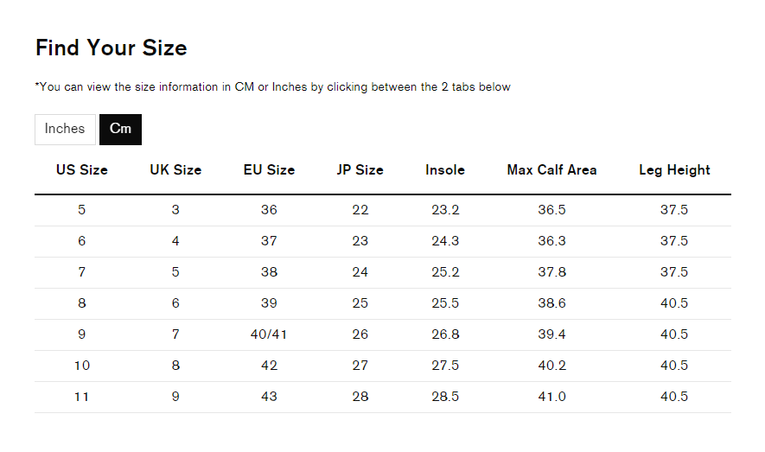Select the Cm tab

click(x=120, y=129)
